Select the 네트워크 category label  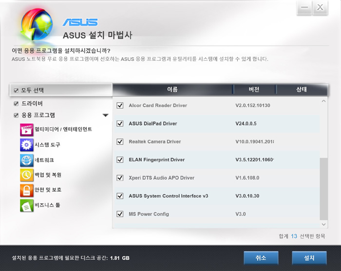click(x=44, y=160)
